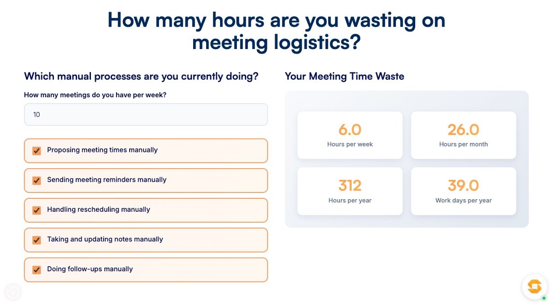Image resolution: width=552 pixels, height=304 pixels.
Task: Untick the Handling rescheduling manually checkbox
Action: 36,210
